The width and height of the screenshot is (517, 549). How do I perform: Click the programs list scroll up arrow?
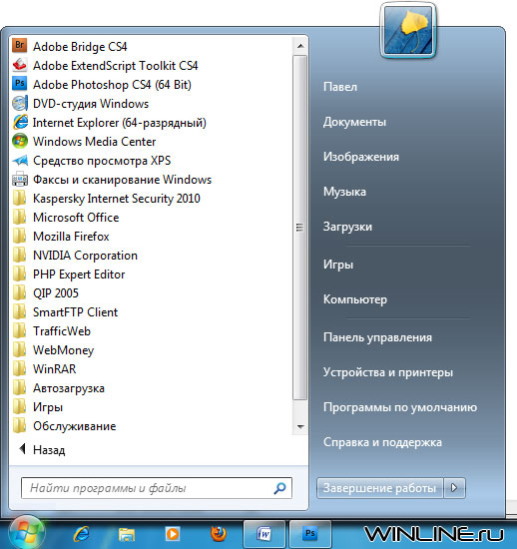(300, 46)
